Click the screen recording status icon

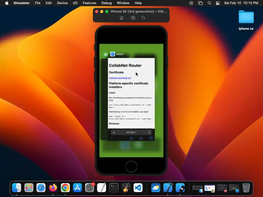[191, 3]
